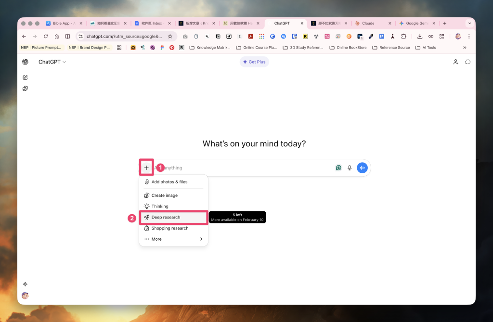The height and width of the screenshot is (322, 493).
Task: Open the sidebar images library icon
Action: pyautogui.click(x=25, y=89)
